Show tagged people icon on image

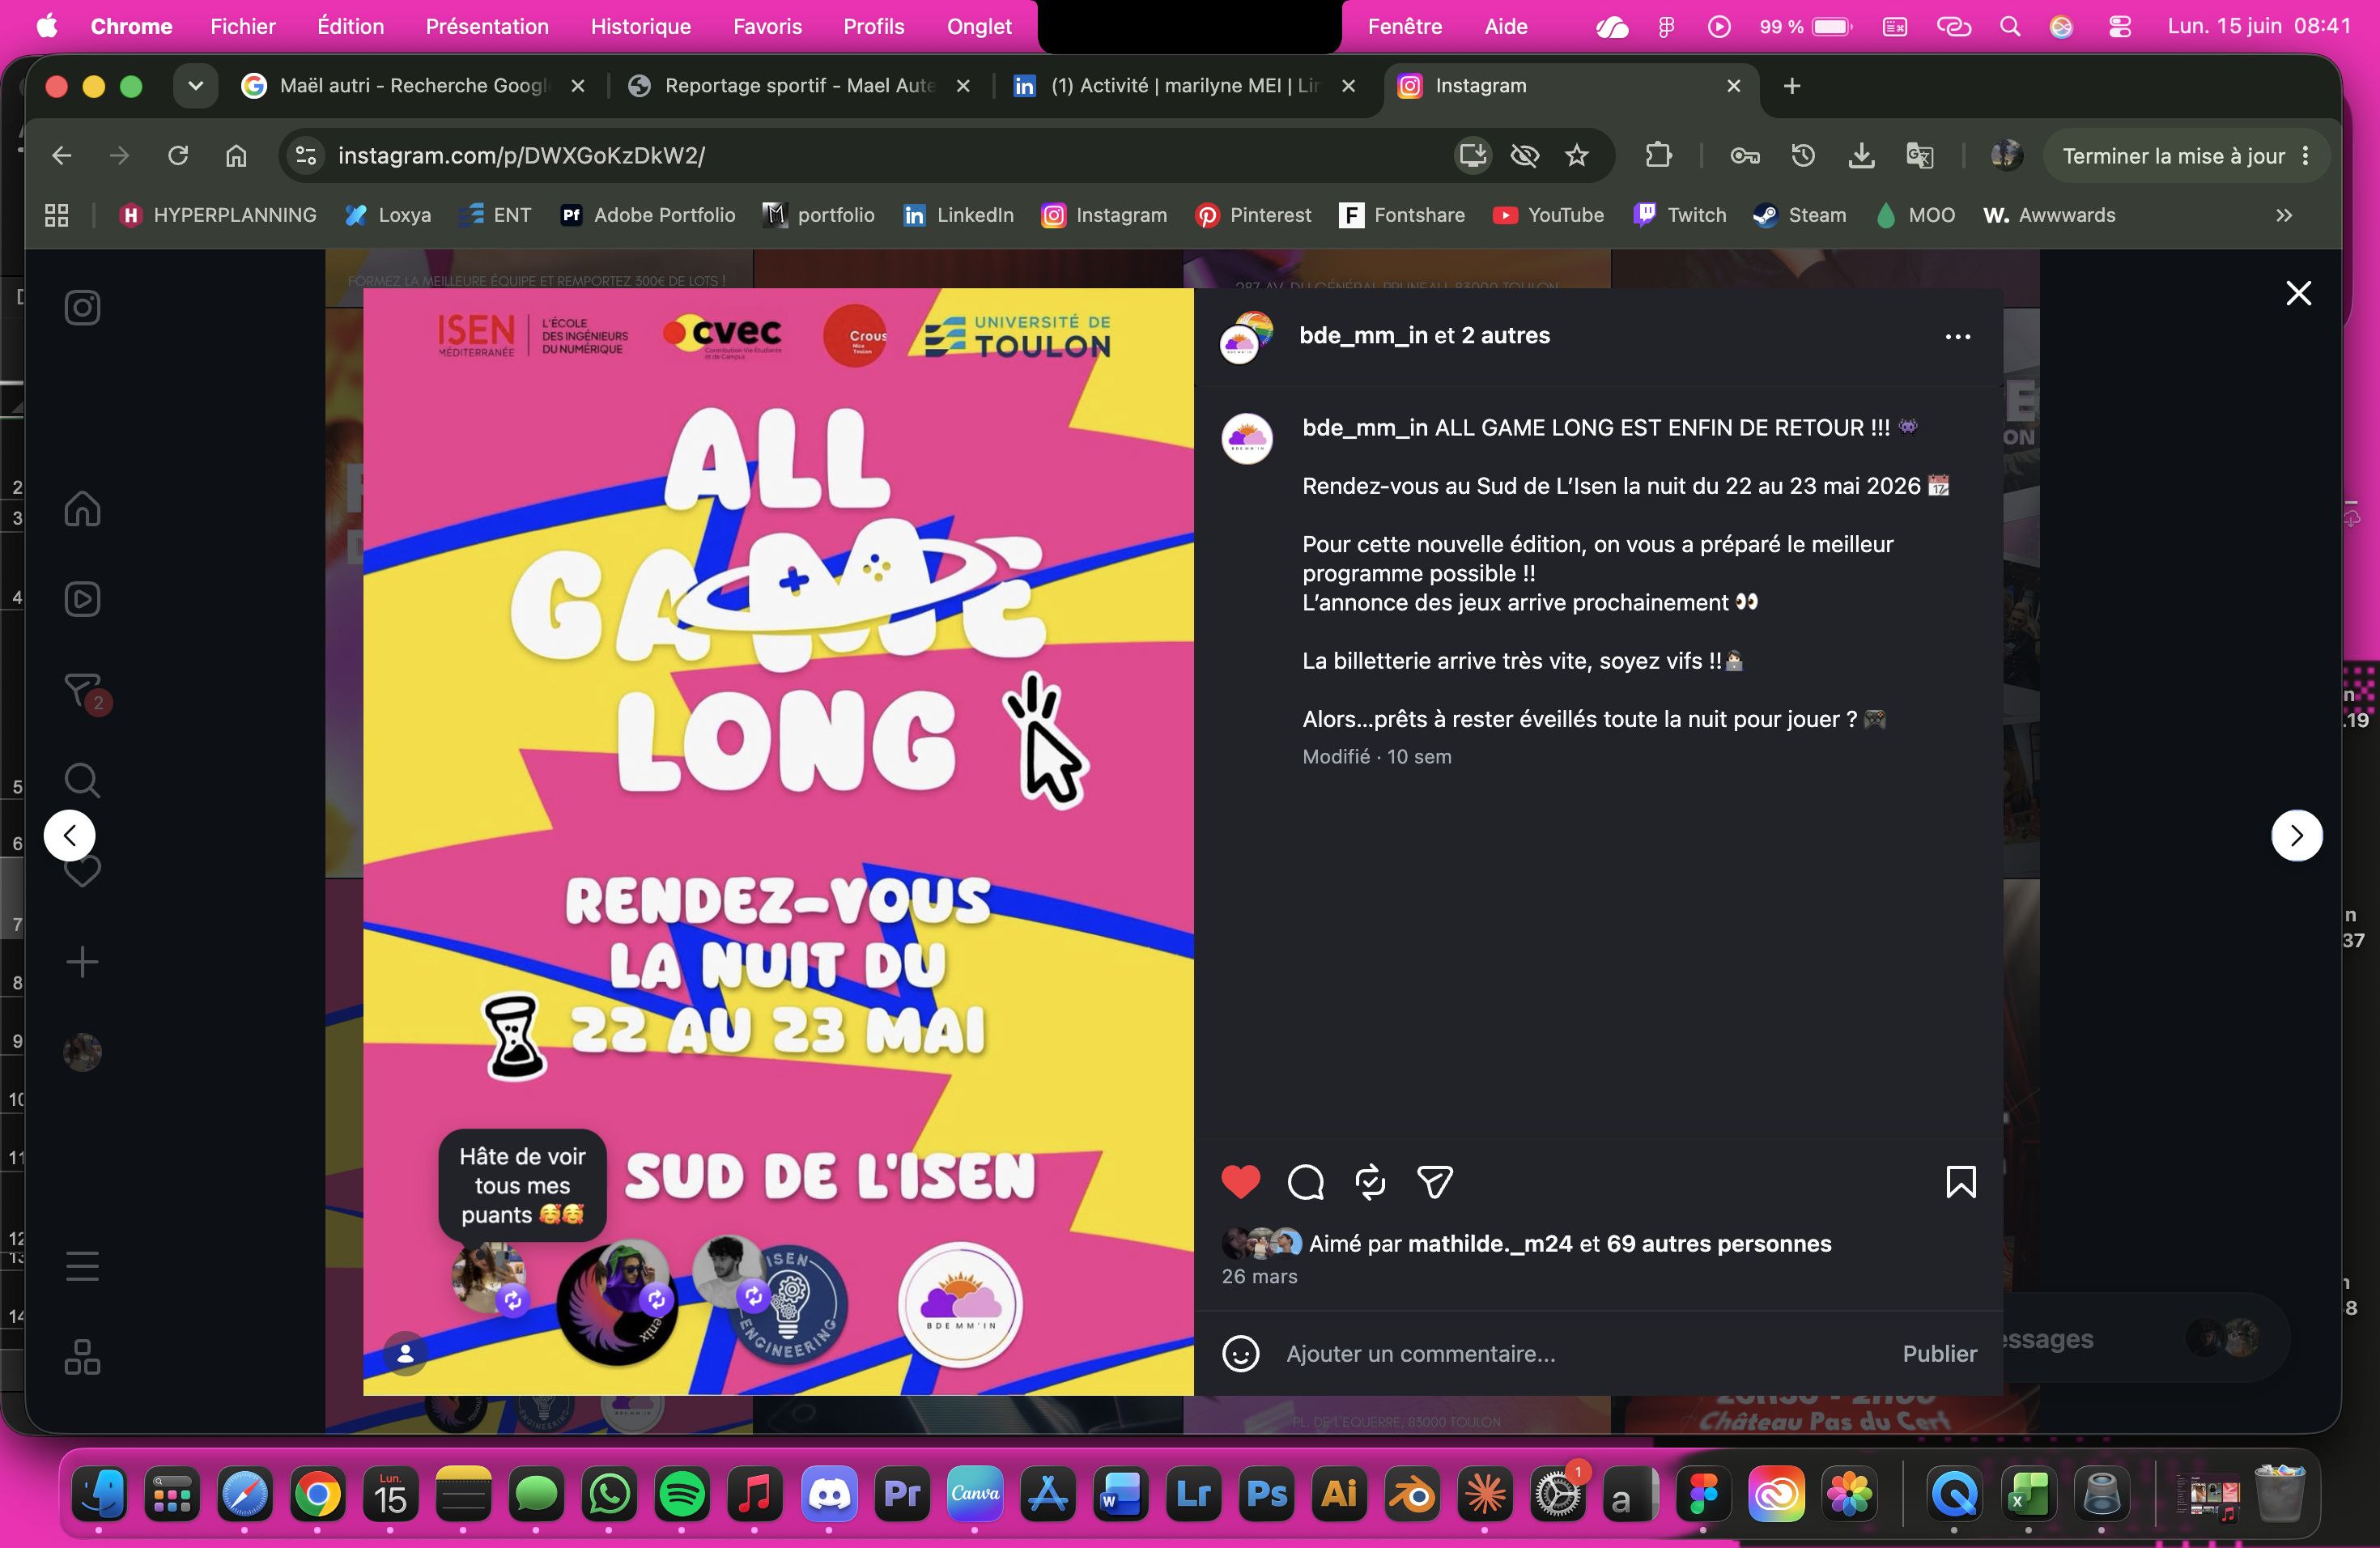(x=405, y=1354)
